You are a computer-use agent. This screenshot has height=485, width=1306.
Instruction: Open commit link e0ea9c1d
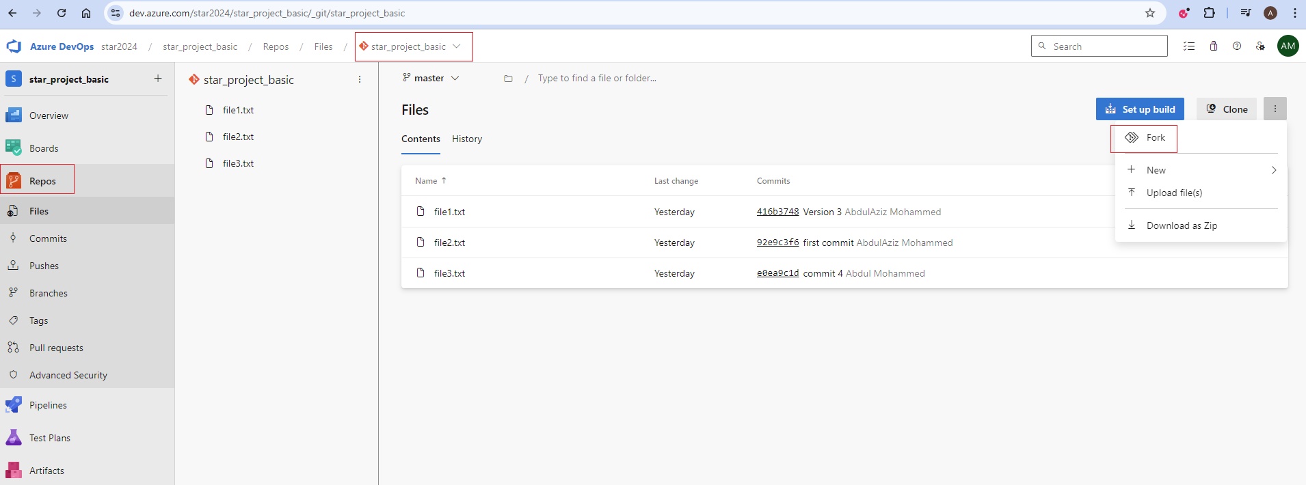pos(777,273)
